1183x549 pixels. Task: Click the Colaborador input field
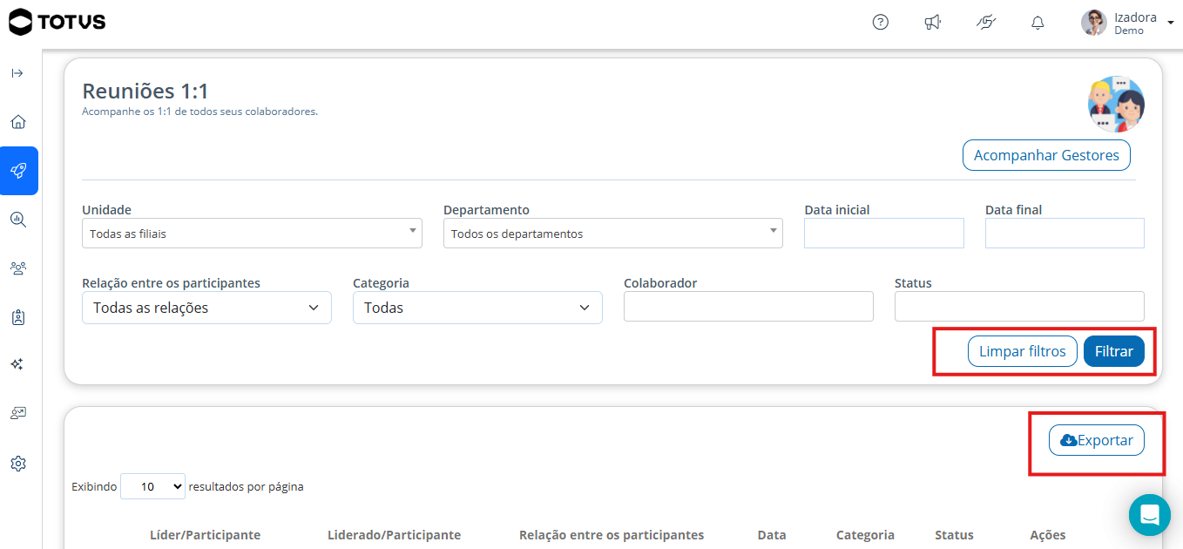748,307
